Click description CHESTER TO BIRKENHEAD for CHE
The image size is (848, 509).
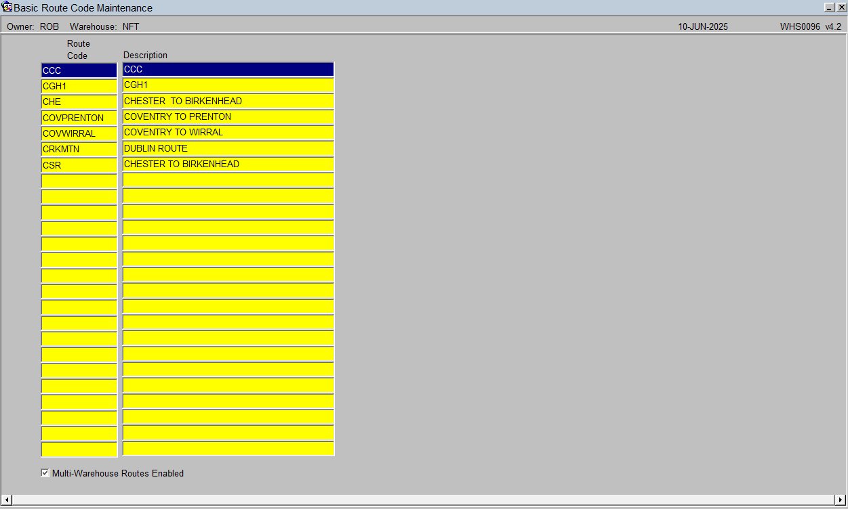pos(228,101)
